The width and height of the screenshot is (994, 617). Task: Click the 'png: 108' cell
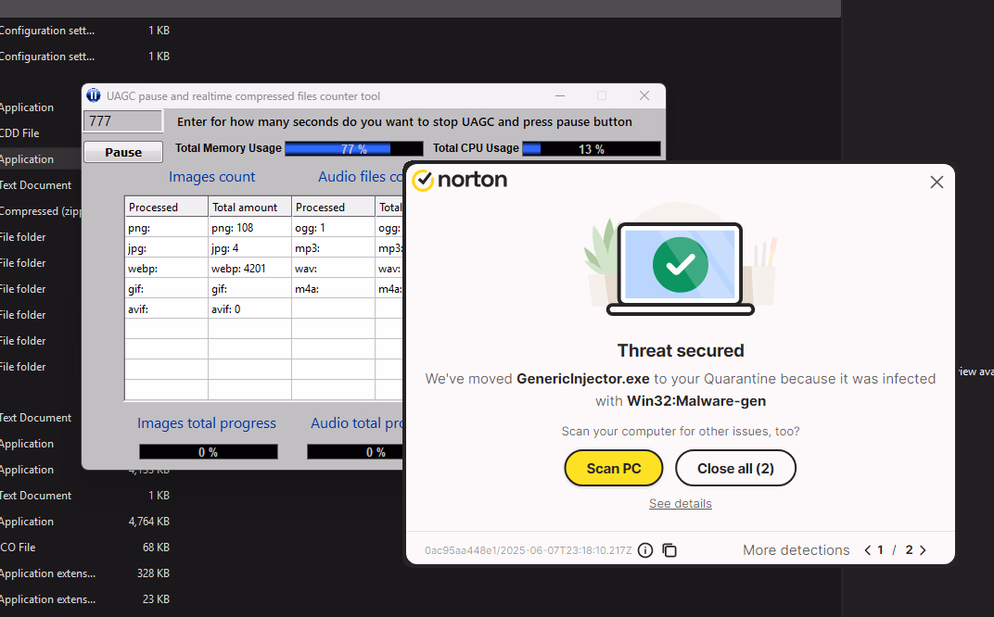(x=249, y=227)
